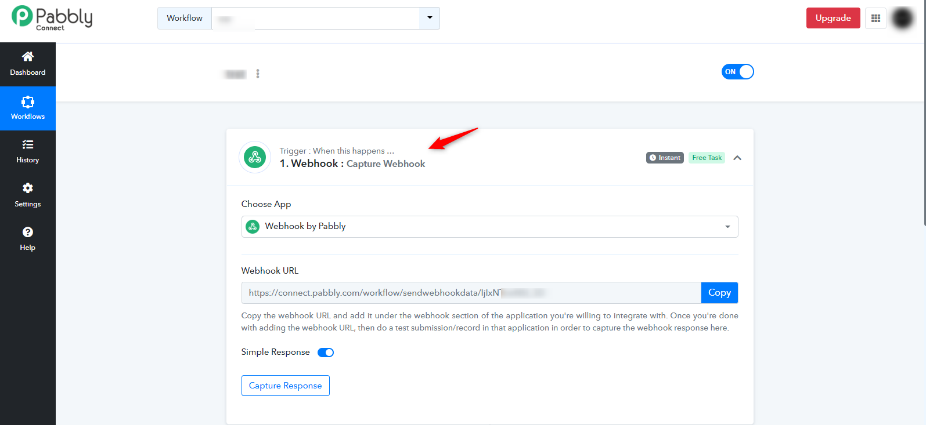Open the apps grid icon
Image resolution: width=926 pixels, height=425 pixels.
875,18
